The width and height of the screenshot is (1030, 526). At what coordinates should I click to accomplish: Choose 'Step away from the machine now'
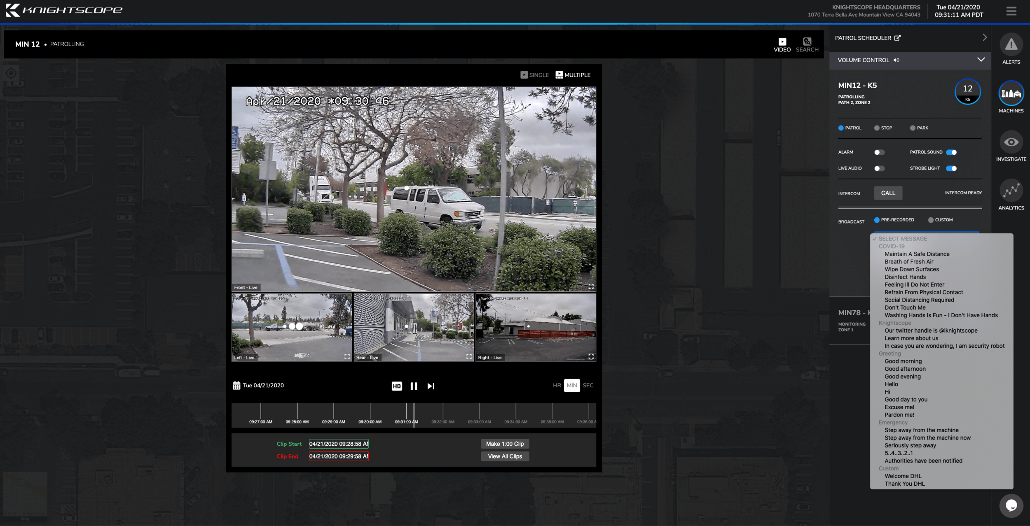coord(927,438)
